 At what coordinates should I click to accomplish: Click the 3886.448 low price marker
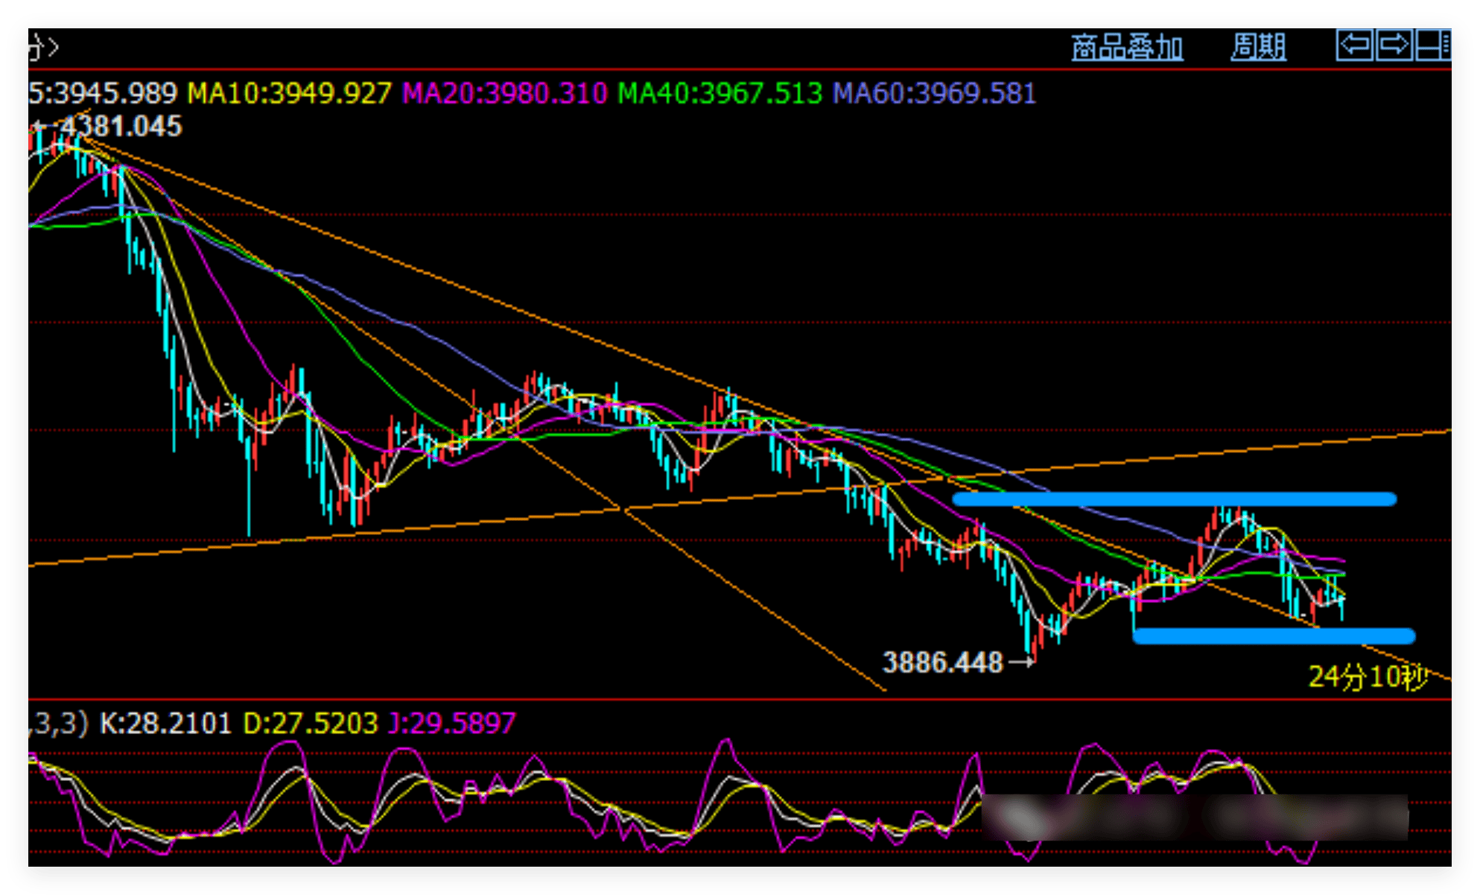click(x=943, y=662)
